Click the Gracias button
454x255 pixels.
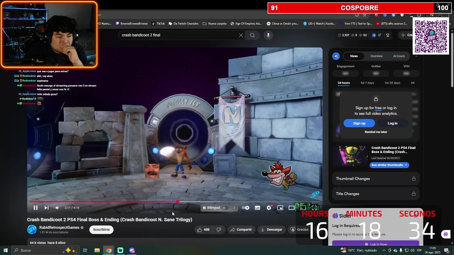point(300,229)
